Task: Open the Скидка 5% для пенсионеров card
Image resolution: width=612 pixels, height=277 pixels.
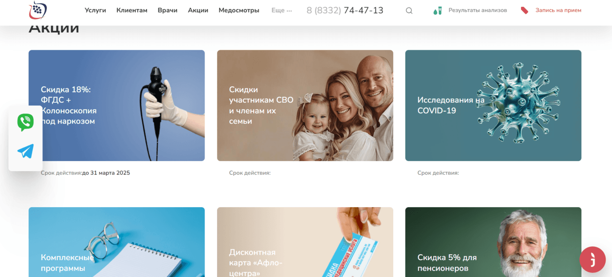Action: click(x=493, y=242)
